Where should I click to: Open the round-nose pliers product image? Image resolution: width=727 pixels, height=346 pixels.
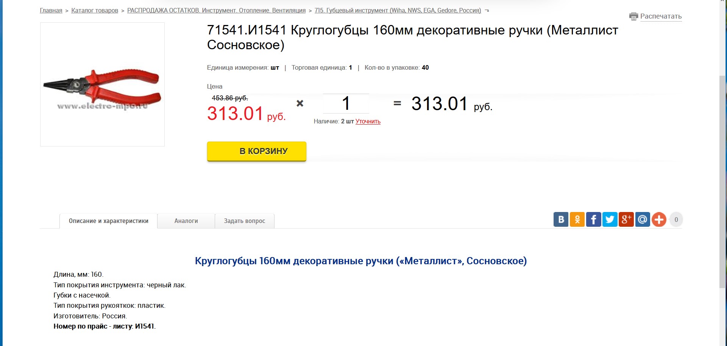(x=102, y=84)
